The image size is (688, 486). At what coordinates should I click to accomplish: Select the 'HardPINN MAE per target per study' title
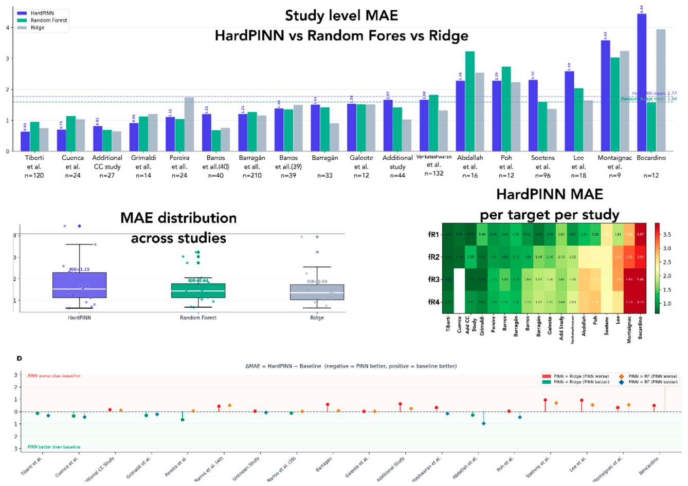(x=549, y=204)
